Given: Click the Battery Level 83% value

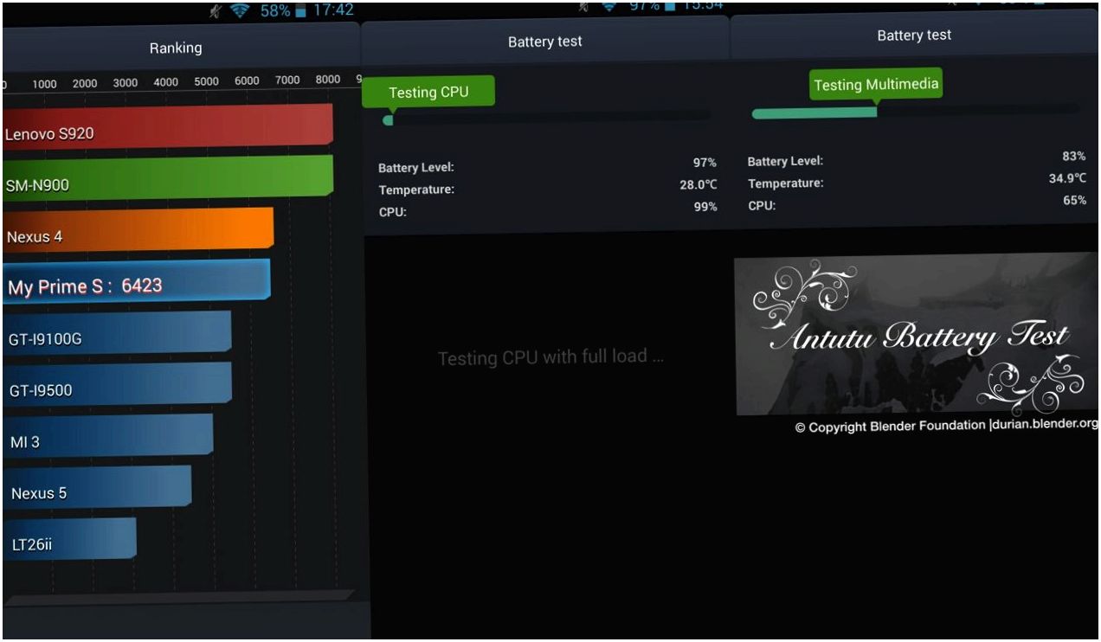Looking at the screenshot, I should 1074,156.
